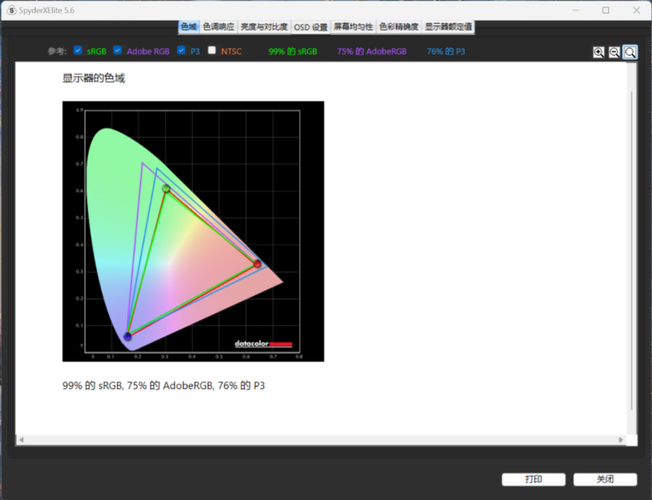
Task: Click the summary line below the chart
Action: point(164,386)
